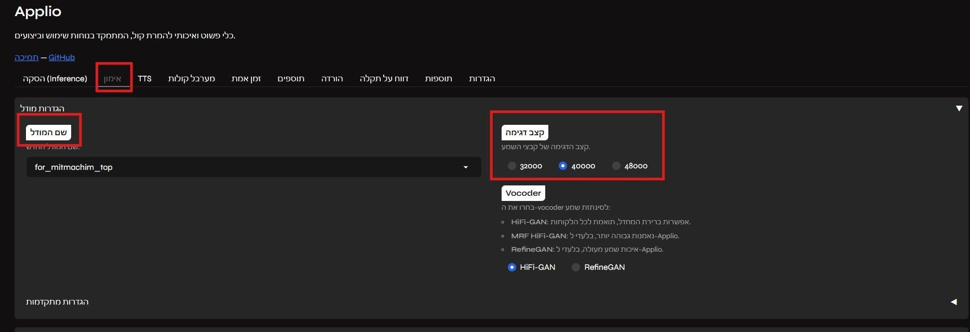This screenshot has width=970, height=332.
Task: Open the תוספות tab
Action: [439, 78]
